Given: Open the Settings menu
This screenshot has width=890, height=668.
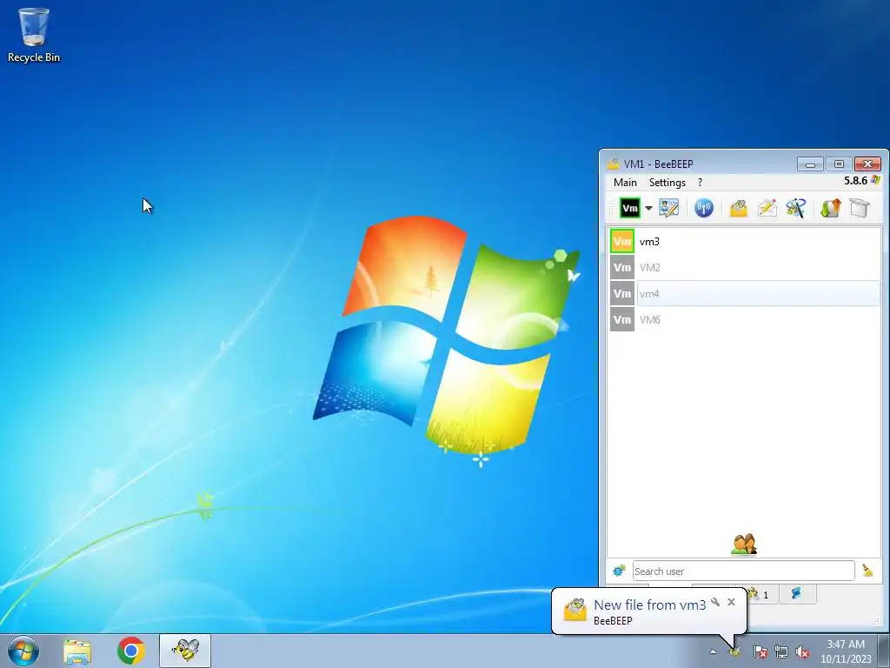Looking at the screenshot, I should coord(667,183).
